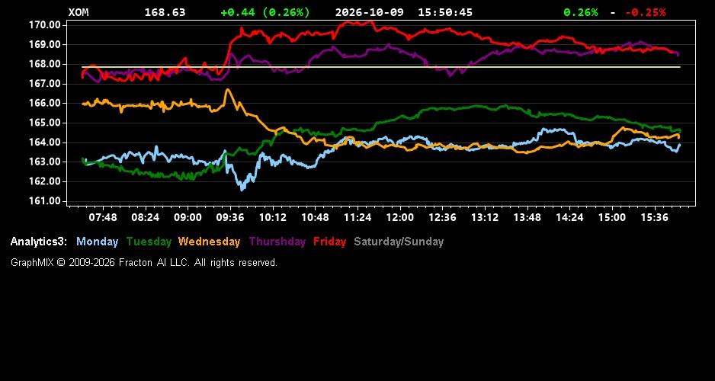Select the Saturday/Sunday legend label
The height and width of the screenshot is (381, 715).
(x=399, y=242)
